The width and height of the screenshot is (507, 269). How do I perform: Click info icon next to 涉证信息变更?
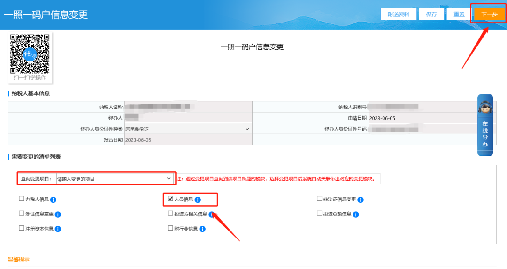point(58,215)
